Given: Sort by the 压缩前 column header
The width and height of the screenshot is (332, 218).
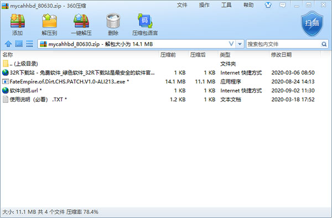Looking at the screenshot, I should tap(168, 55).
